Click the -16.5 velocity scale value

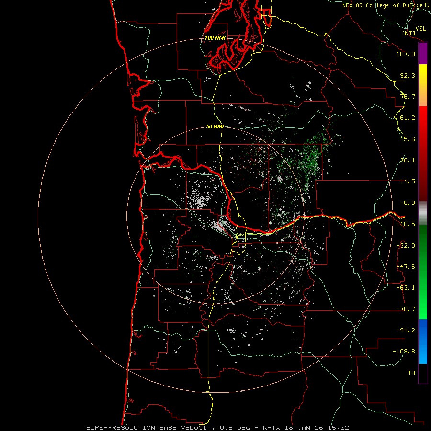[x=406, y=224]
